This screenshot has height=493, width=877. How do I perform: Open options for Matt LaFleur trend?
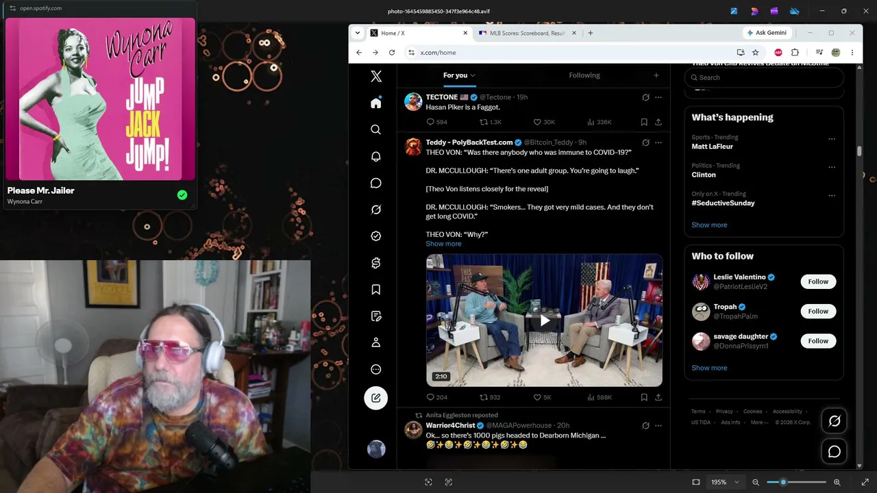point(832,138)
